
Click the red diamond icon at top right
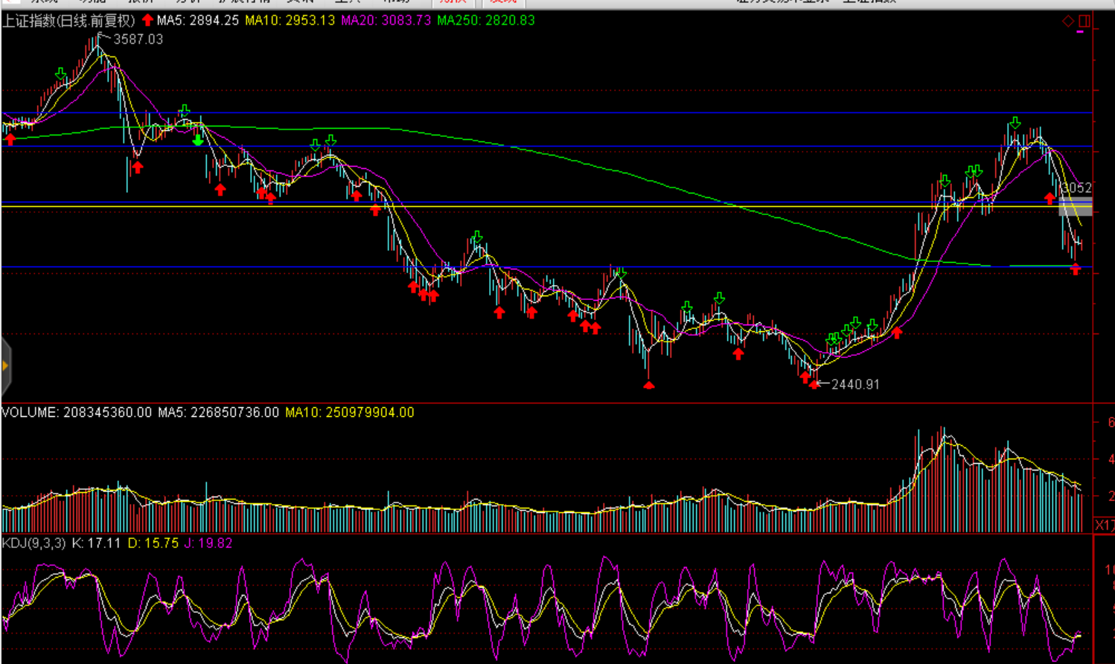click(1067, 22)
